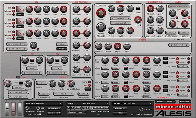Switch the Panel : Front view
The width and height of the screenshot is (196, 118).
coord(165,102)
